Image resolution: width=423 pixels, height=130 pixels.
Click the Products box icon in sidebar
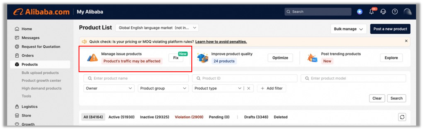tap(17, 64)
